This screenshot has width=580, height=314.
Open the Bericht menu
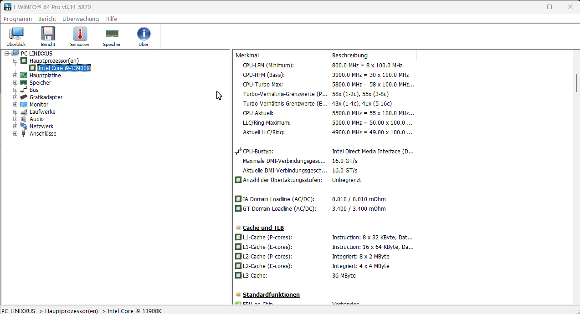(47, 19)
